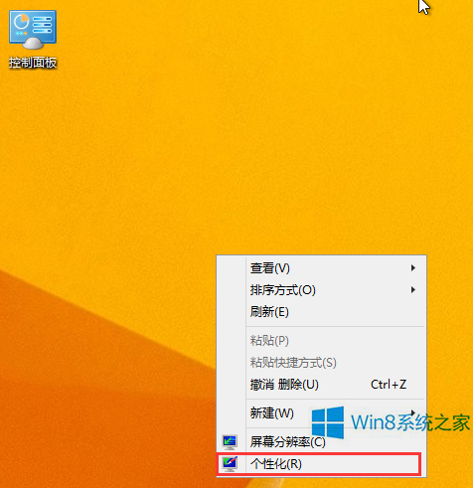
Task: Click the 屏幕分辨率 monitor icon
Action: (230, 442)
